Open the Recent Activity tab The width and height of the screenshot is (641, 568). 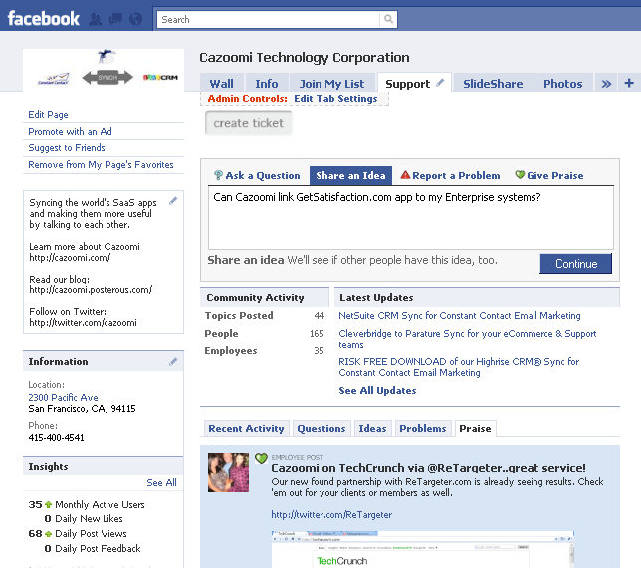click(246, 429)
